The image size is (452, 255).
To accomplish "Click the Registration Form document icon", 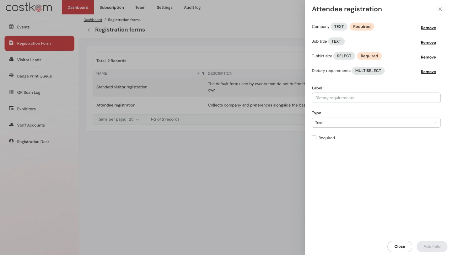I will pos(11,43).
